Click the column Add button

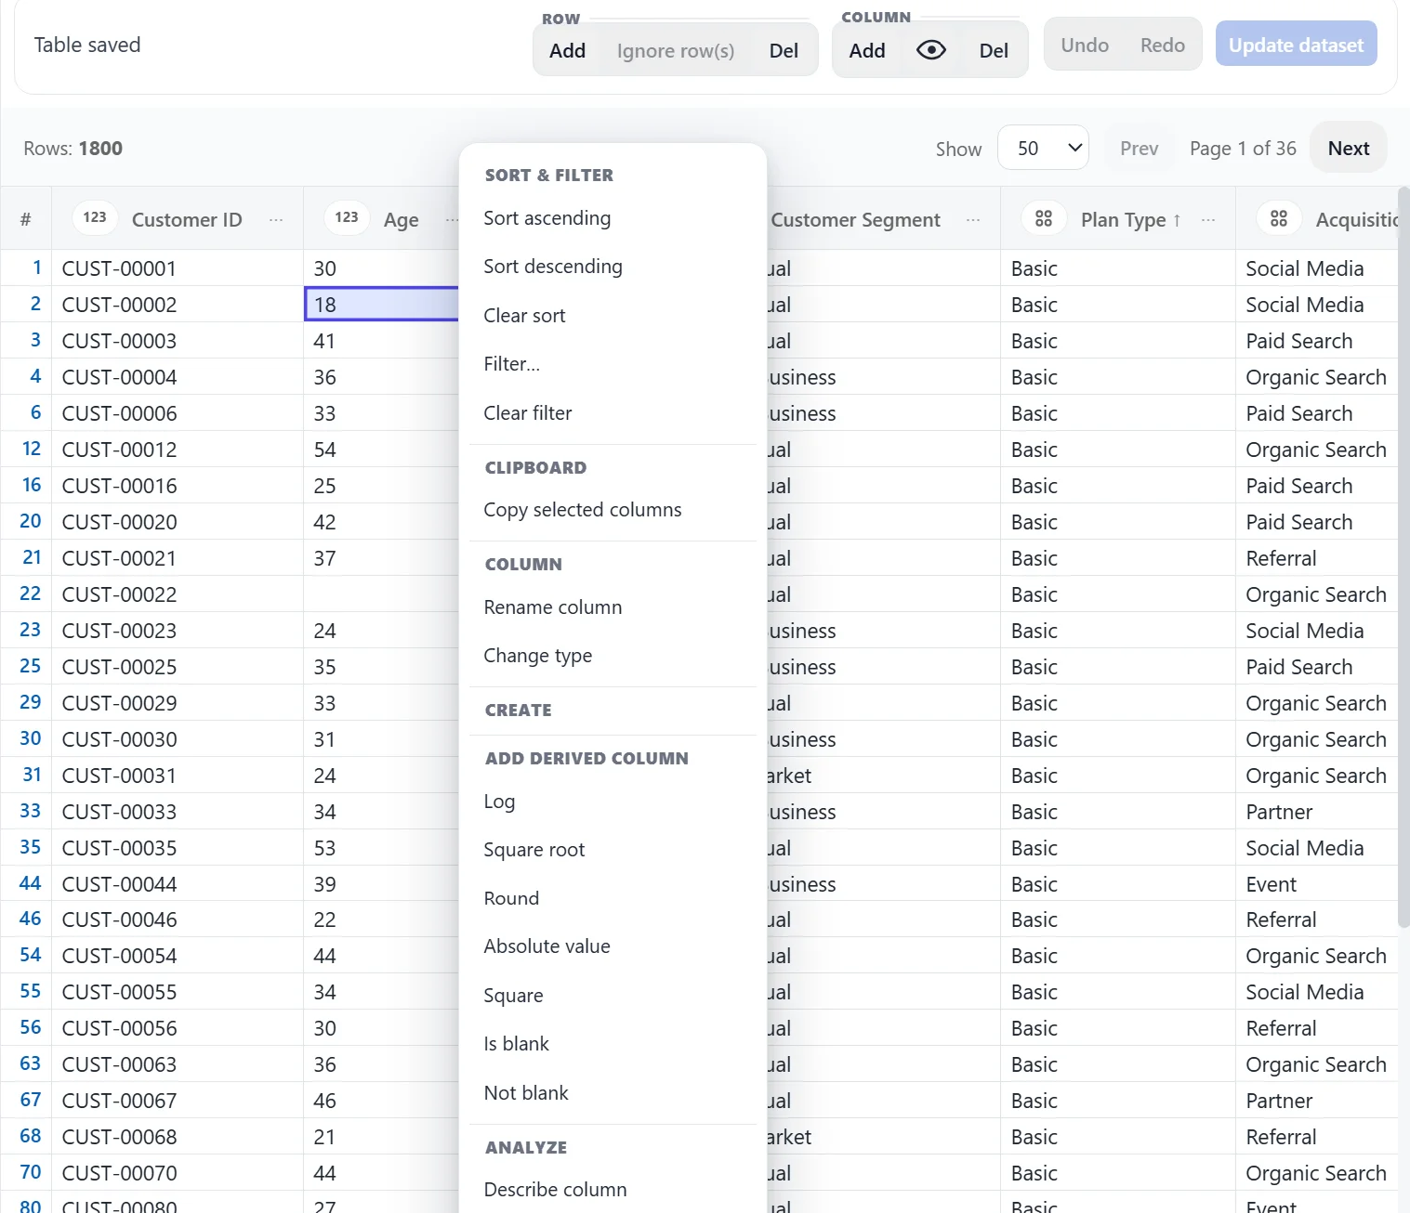click(866, 50)
